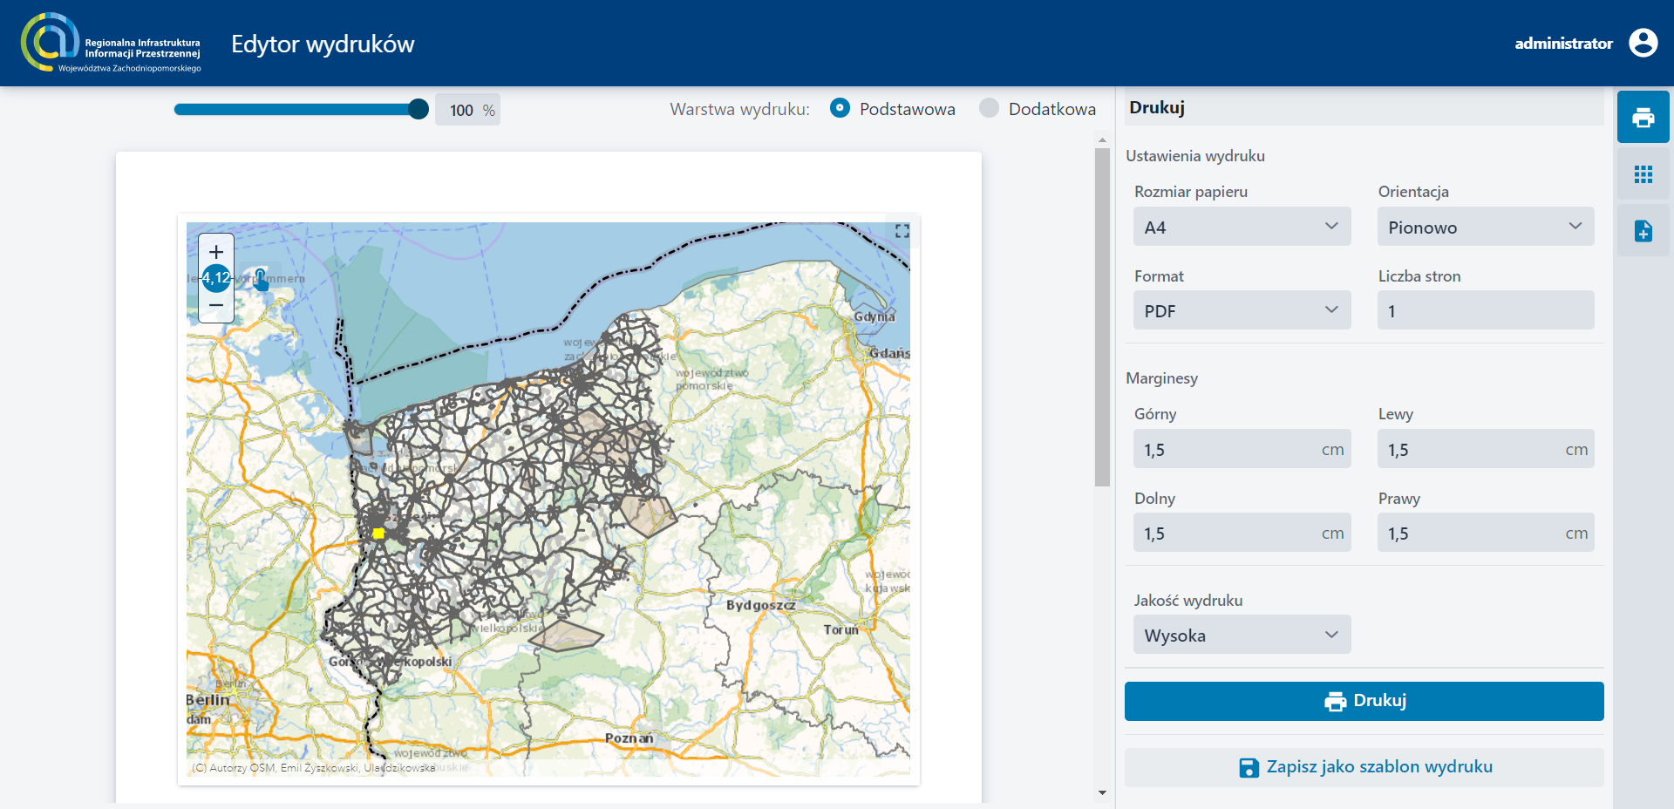This screenshot has height=809, width=1674.
Task: Click the Regionalna Infrastruktura logo
Action: [x=111, y=43]
